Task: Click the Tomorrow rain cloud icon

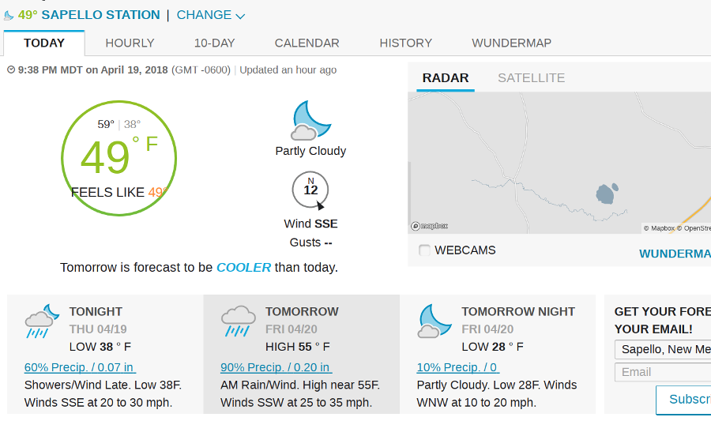Action: click(238, 321)
